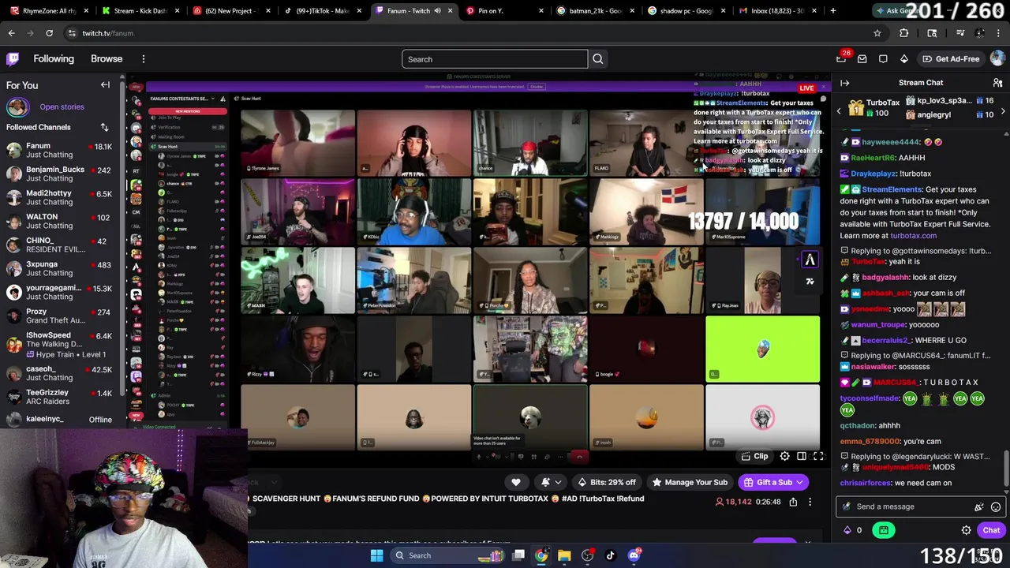The image size is (1010, 568).
Task: Bookmark this page with star icon
Action: pos(877,33)
